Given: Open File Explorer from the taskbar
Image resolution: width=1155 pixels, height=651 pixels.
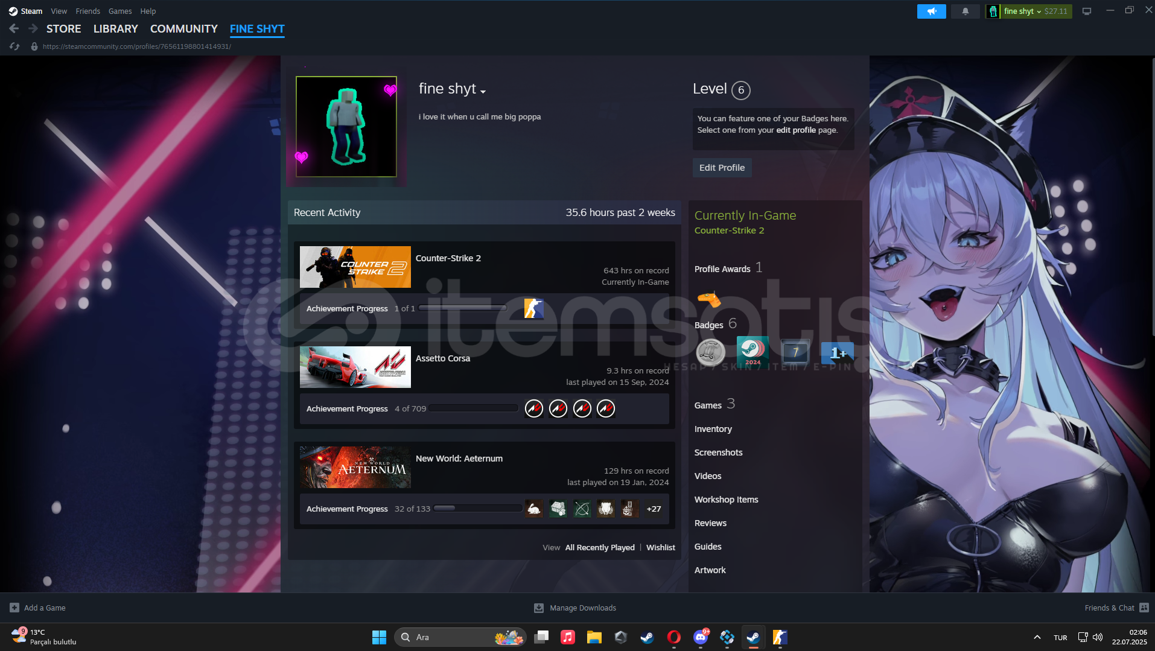Looking at the screenshot, I should pos(594,637).
